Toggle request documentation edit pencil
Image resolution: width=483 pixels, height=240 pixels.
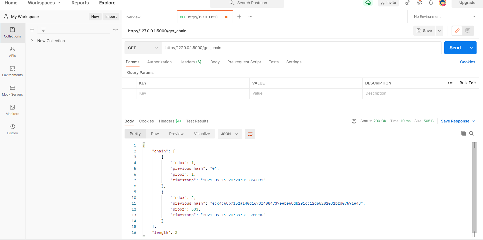pyautogui.click(x=457, y=31)
